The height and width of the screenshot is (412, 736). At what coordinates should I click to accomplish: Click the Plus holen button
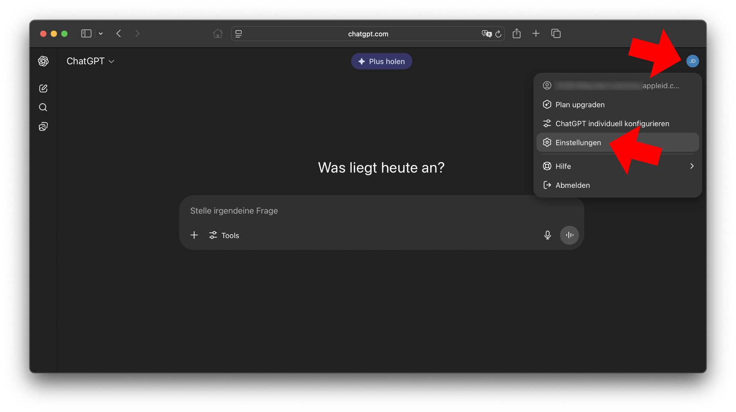pos(381,61)
